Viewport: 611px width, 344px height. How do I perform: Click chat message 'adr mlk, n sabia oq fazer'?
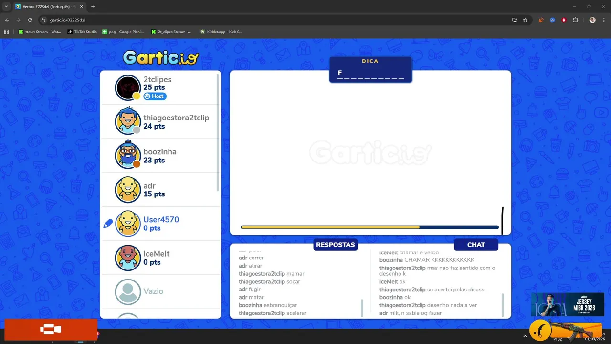point(411,313)
